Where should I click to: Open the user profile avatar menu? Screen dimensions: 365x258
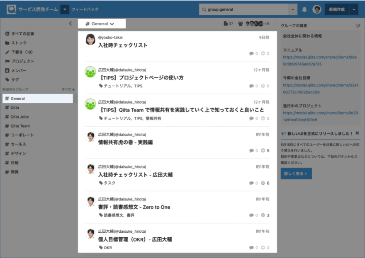click(316, 10)
